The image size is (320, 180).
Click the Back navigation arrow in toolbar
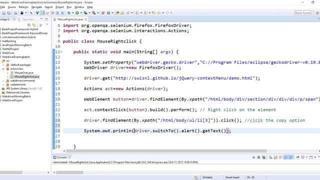point(159,13)
